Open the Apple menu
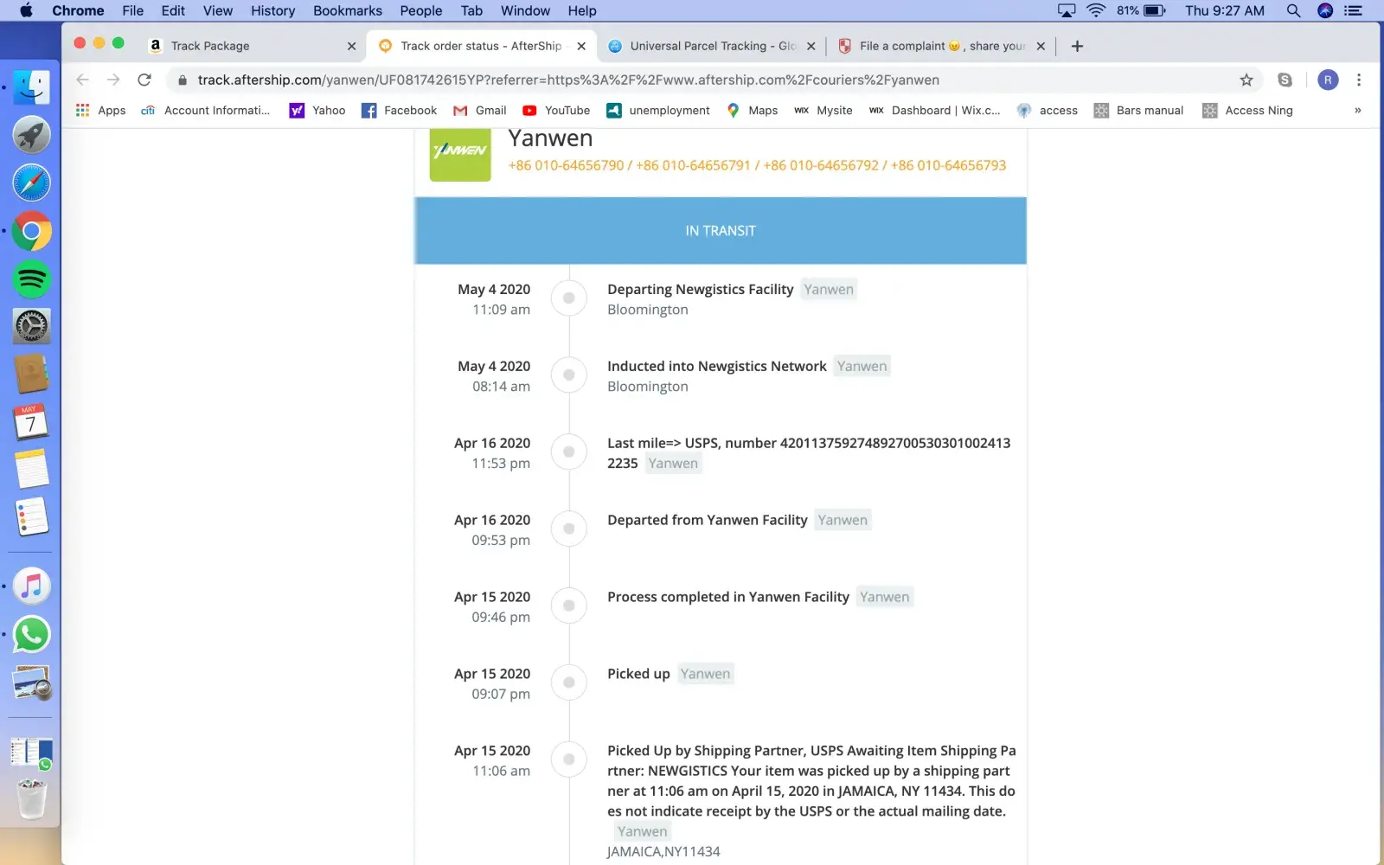Screen dimensions: 1384x865 click(25, 10)
